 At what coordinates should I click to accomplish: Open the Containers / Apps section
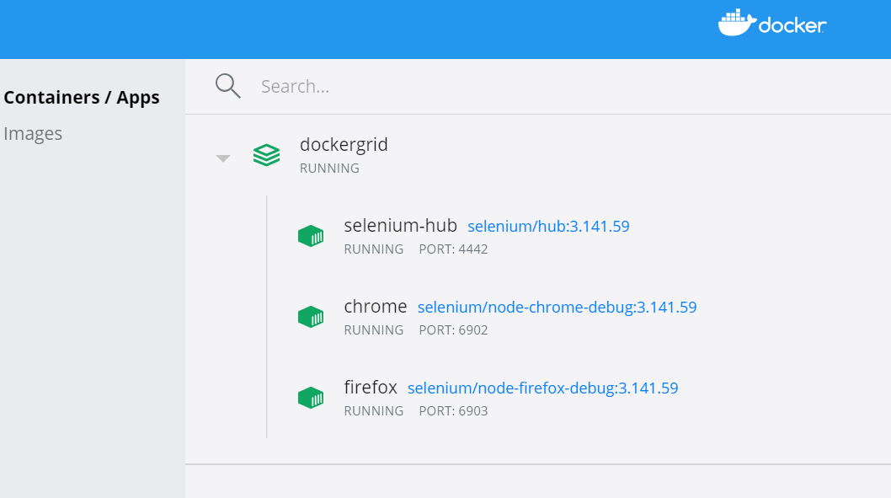(82, 98)
